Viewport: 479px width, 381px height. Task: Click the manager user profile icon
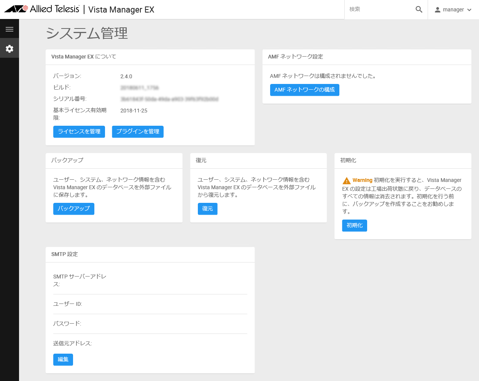438,10
